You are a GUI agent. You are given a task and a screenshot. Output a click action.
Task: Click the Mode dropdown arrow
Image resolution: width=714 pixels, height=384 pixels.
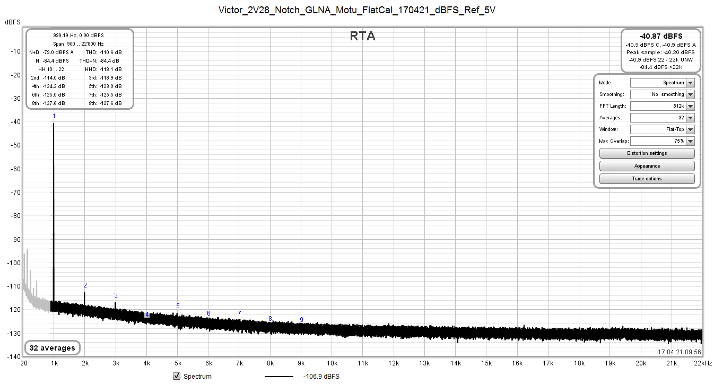click(690, 83)
